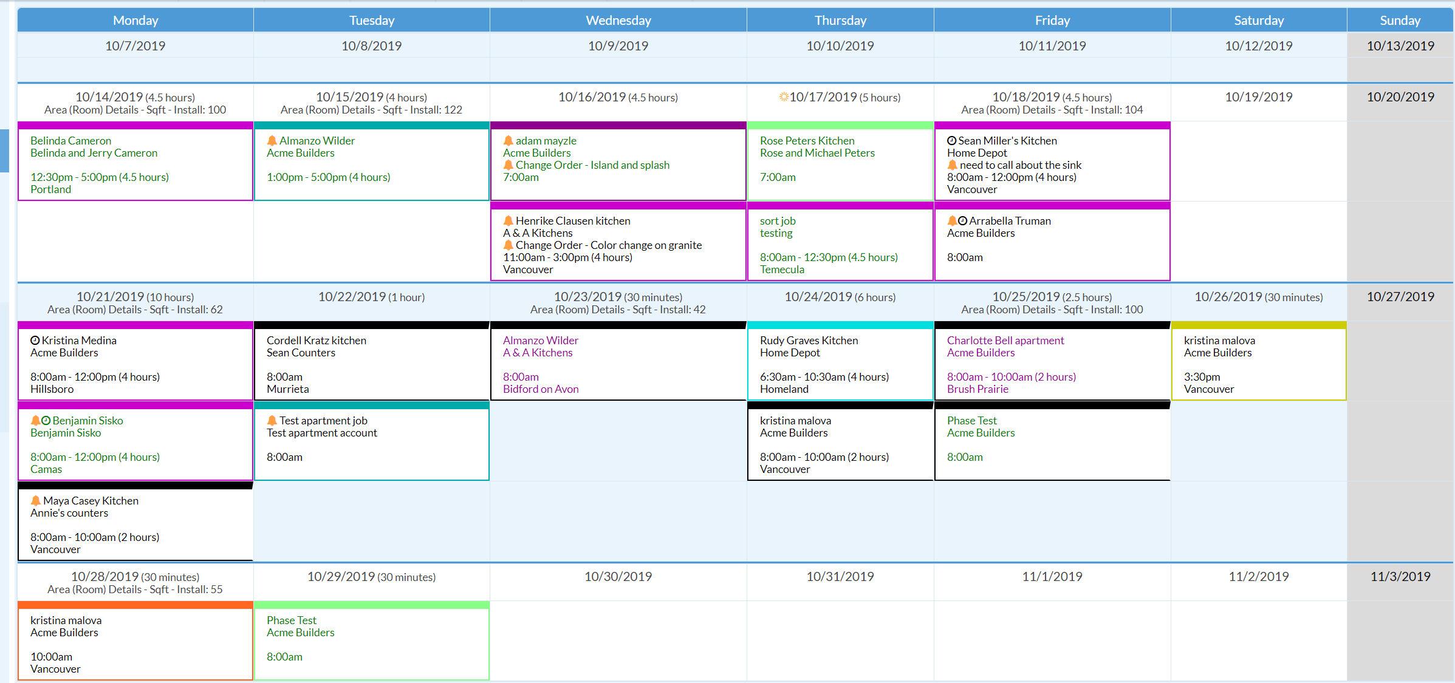Select the Saturday column header
The image size is (1455, 683).
point(1258,20)
